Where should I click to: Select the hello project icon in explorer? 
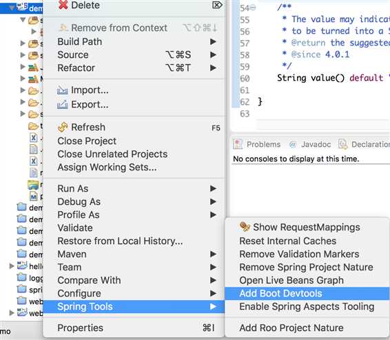point(22,266)
